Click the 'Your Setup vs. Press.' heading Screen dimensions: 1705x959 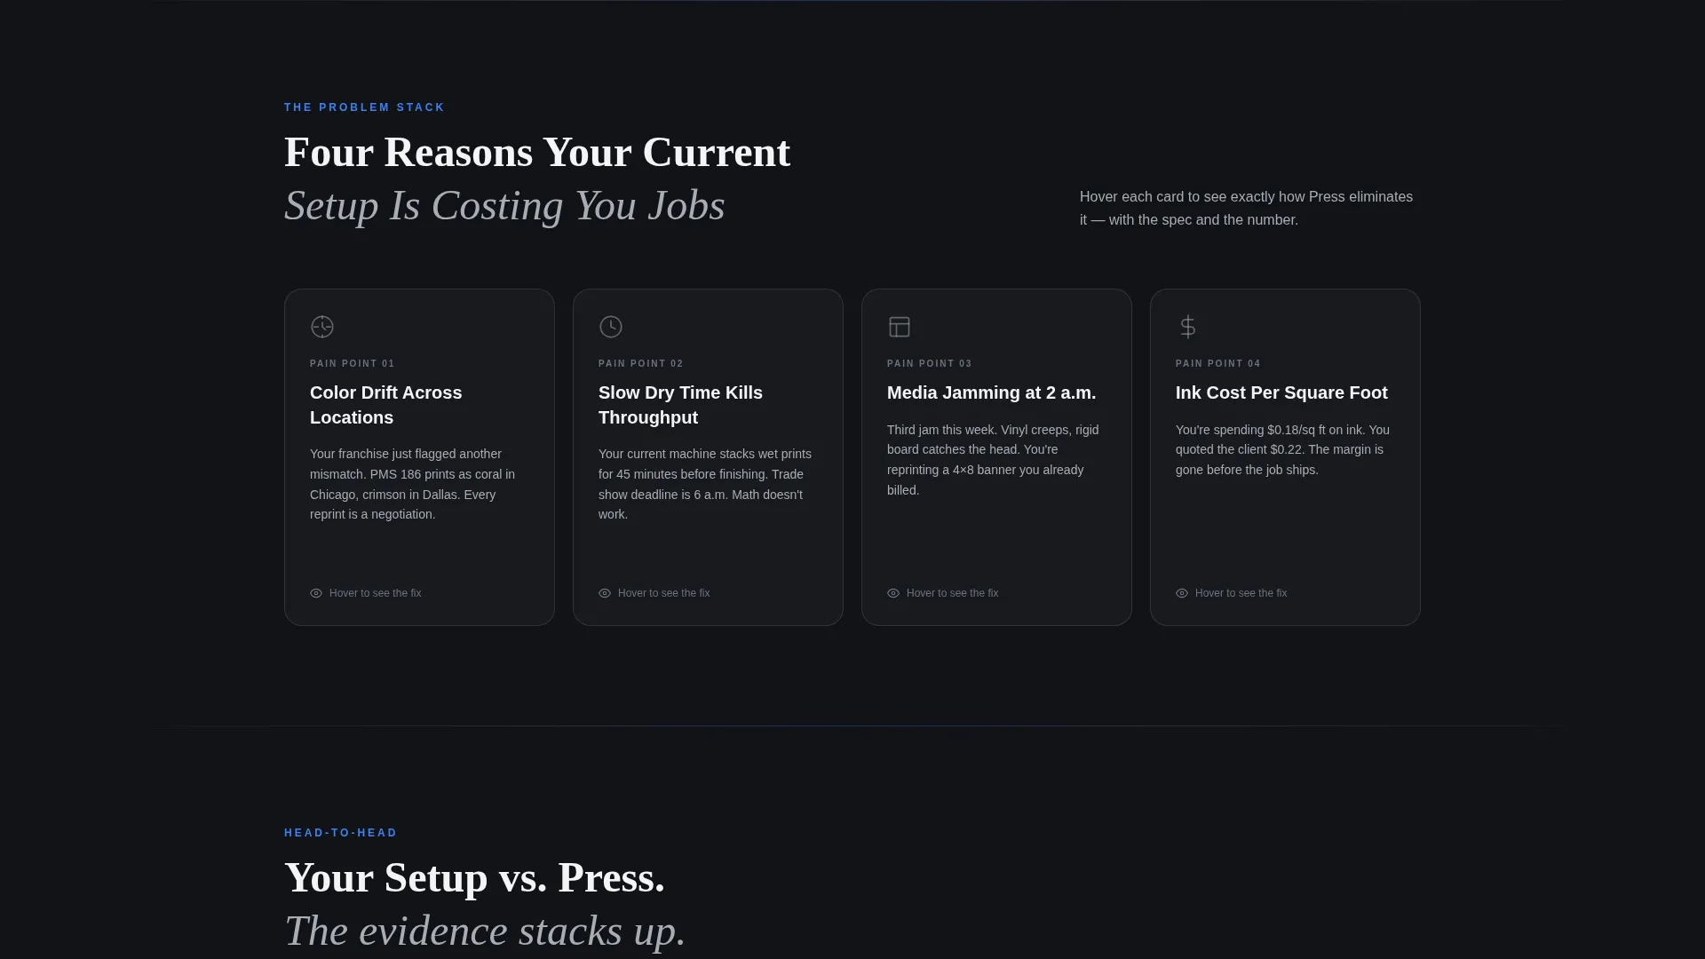(474, 878)
